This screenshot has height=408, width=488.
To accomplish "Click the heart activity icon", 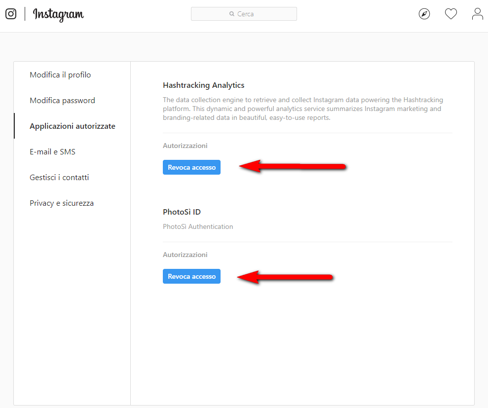I will pos(450,14).
